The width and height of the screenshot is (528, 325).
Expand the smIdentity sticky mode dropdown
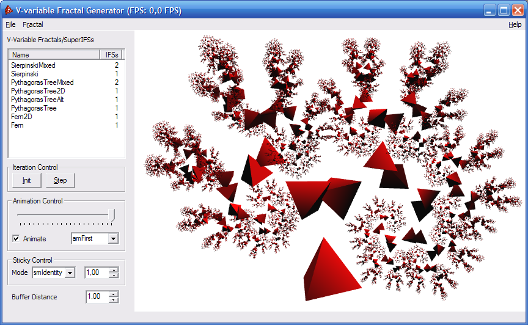(70, 272)
